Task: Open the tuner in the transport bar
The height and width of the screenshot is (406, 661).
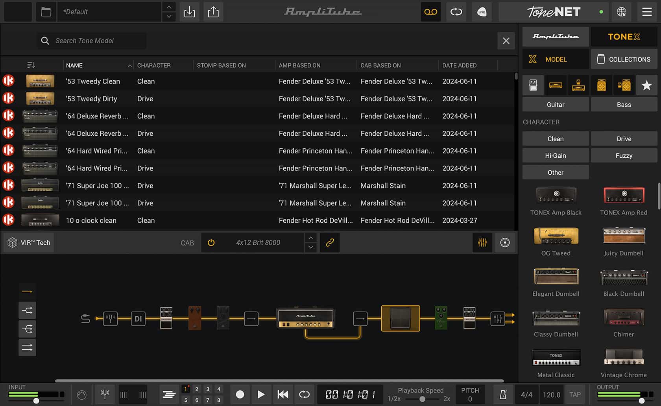Action: click(105, 394)
